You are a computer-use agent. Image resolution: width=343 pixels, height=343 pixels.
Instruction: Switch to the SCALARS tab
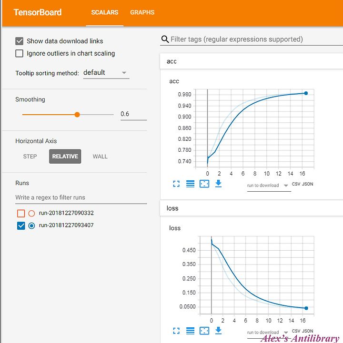tap(105, 12)
